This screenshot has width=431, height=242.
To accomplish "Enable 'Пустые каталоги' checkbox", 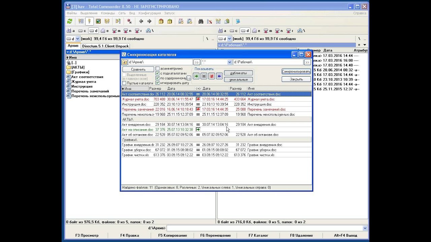I will [x=124, y=83].
